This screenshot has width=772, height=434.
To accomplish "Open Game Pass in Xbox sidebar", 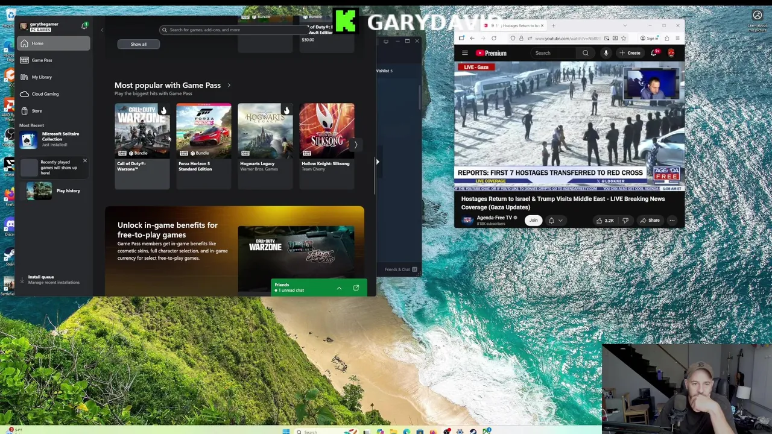I will click(x=53, y=60).
